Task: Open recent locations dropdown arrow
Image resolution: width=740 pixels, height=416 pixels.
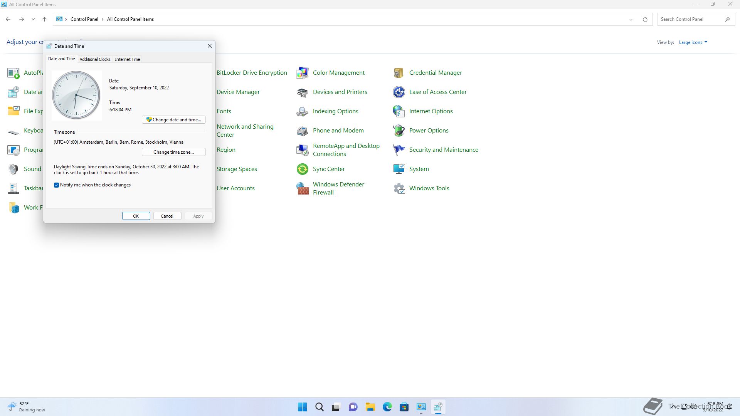Action: [x=33, y=19]
